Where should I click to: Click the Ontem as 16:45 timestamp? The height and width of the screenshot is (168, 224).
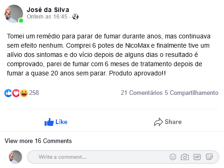[47, 17]
